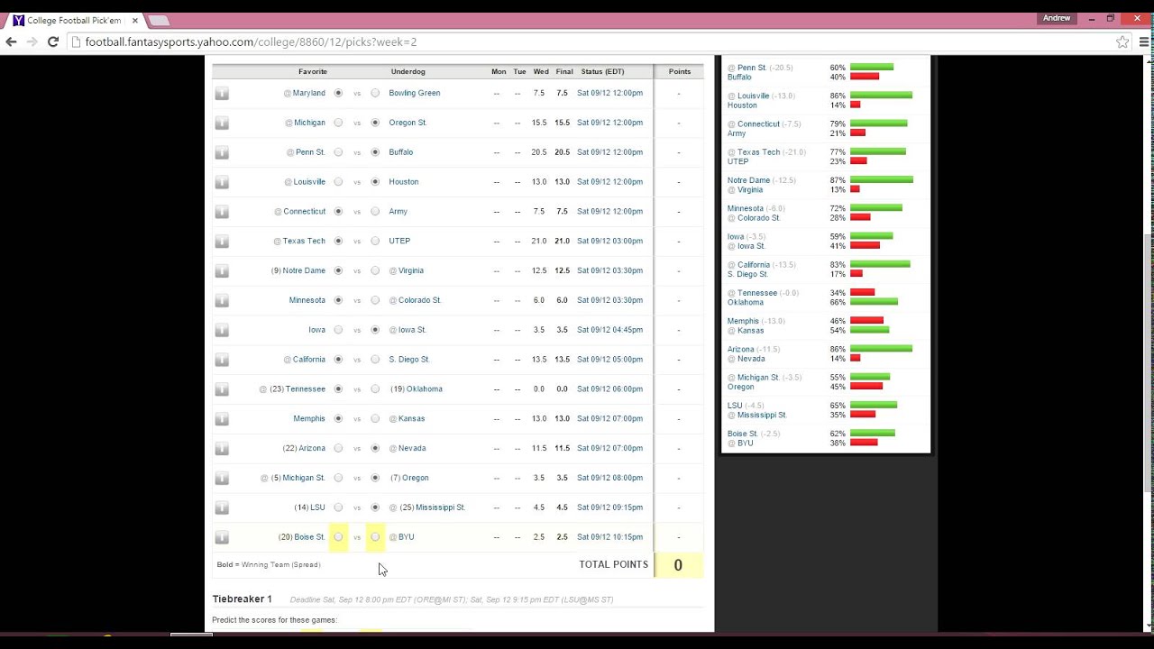
Task: Open game info icon for California row
Action: pos(222,360)
